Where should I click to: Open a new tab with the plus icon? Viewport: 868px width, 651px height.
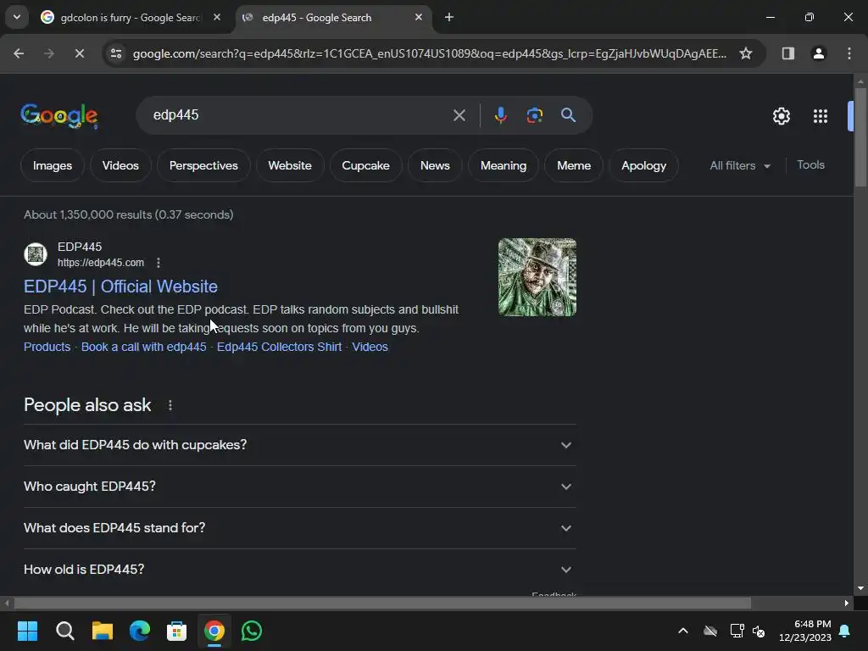(449, 17)
